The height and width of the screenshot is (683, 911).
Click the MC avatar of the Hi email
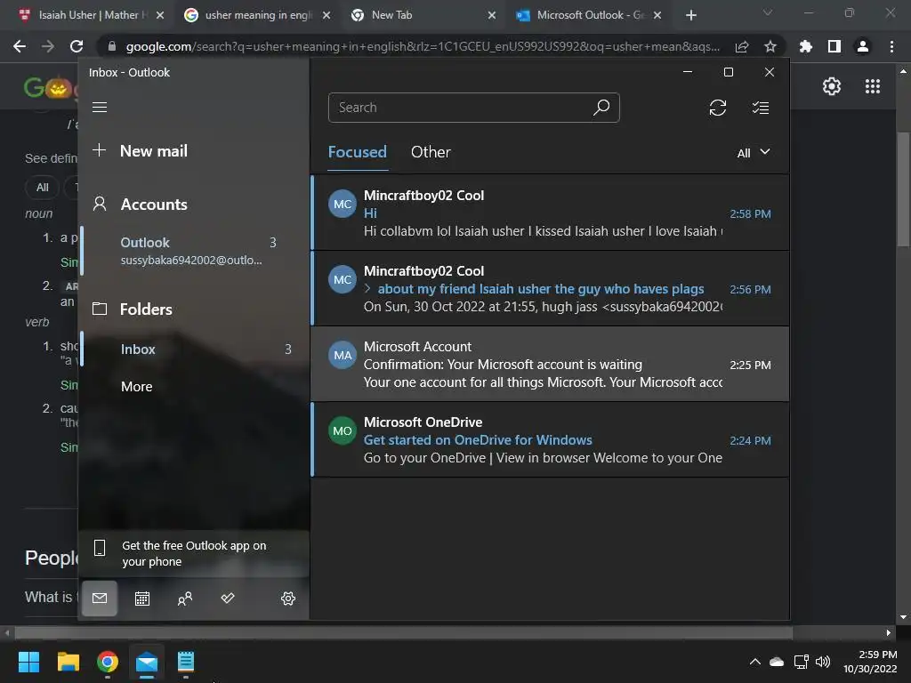pyautogui.click(x=343, y=204)
